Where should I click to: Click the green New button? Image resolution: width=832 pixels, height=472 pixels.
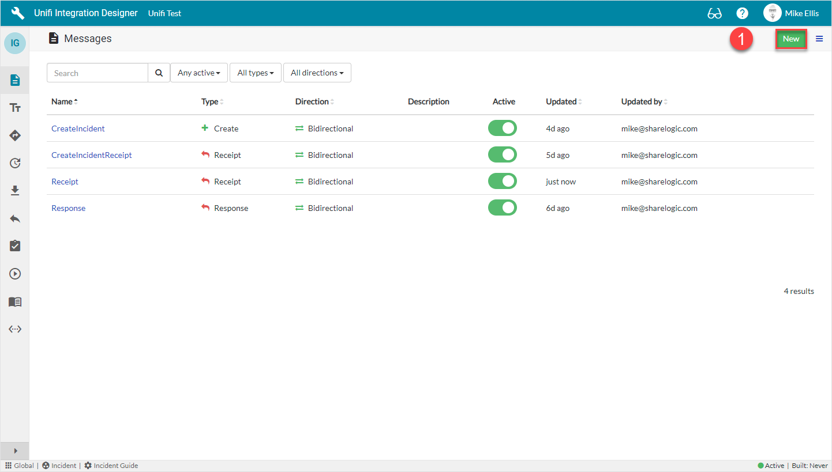pos(790,39)
